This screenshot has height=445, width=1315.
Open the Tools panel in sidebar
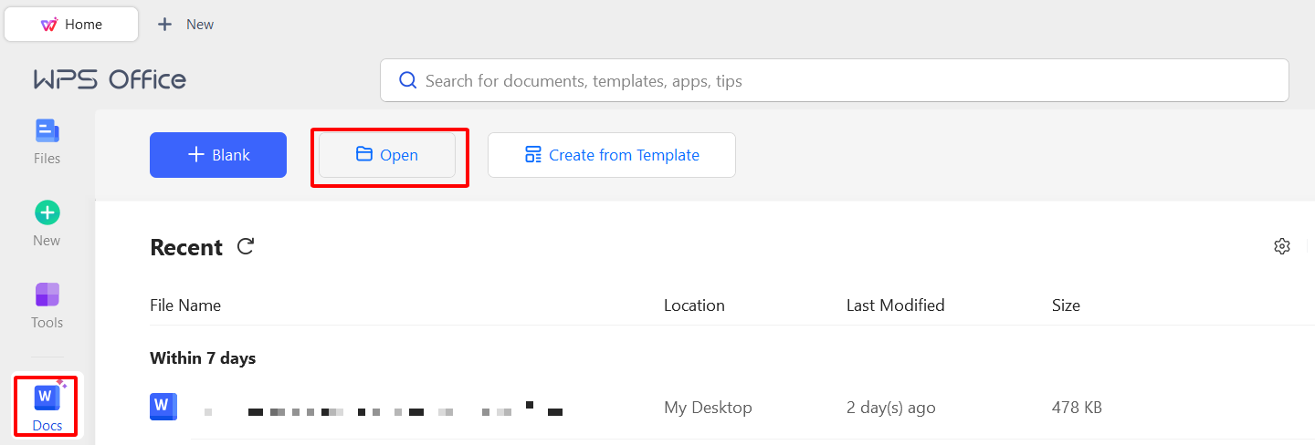pyautogui.click(x=47, y=305)
